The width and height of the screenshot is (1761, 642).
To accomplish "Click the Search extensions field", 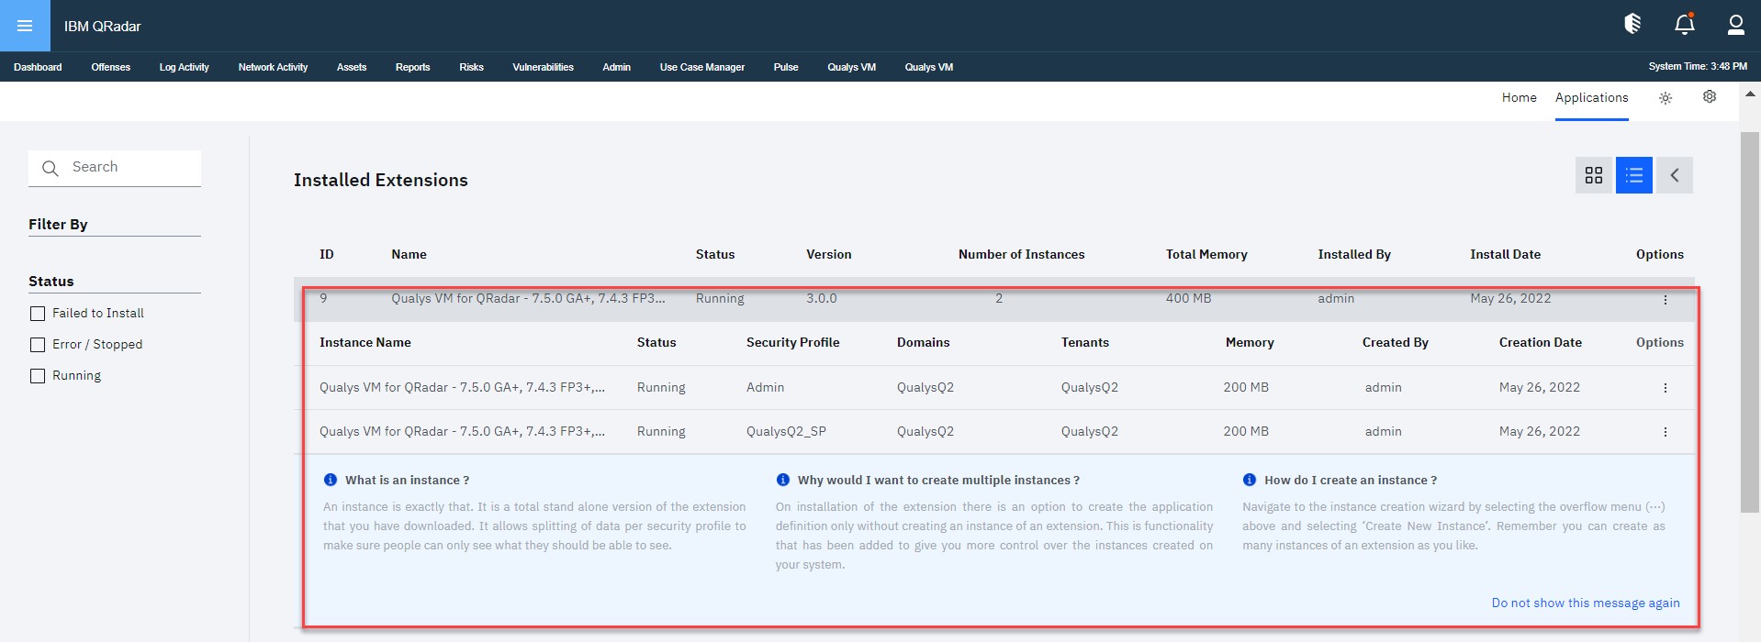I will pos(129,167).
